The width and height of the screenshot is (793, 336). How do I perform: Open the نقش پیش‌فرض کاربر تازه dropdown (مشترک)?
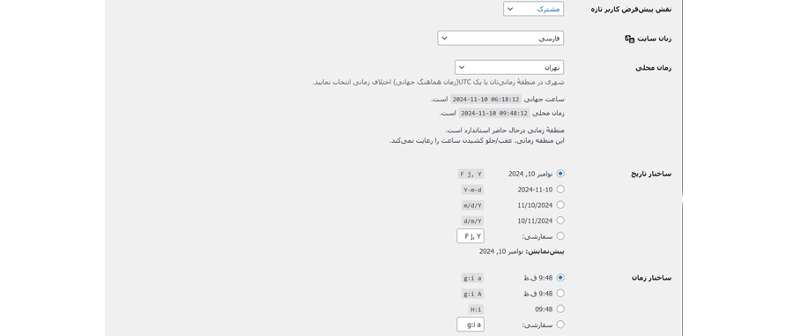[x=534, y=9]
